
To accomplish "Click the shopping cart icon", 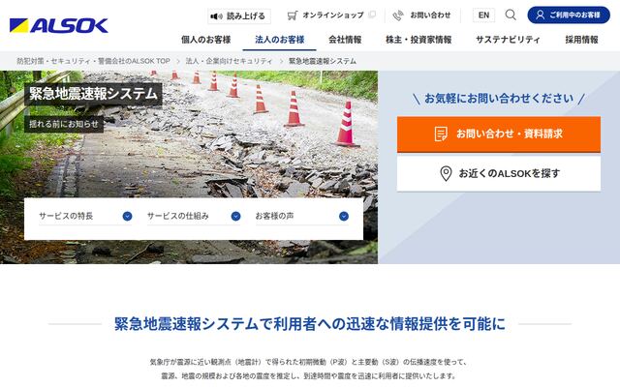I will point(293,15).
